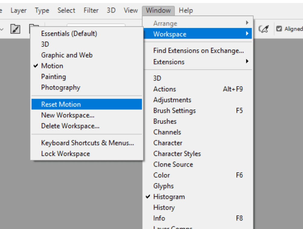Uncheck the Aligned checkbox
Screen dimensions: 303x229
(x=279, y=29)
